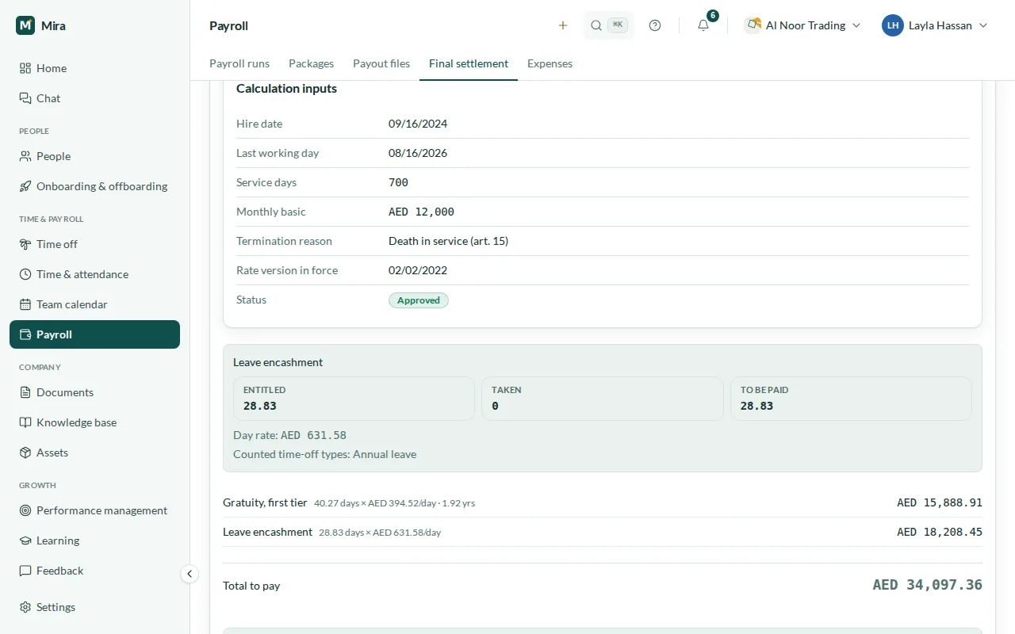Screen dimensions: 1015x634
Task: Open Learning section
Action: pos(94,540)
